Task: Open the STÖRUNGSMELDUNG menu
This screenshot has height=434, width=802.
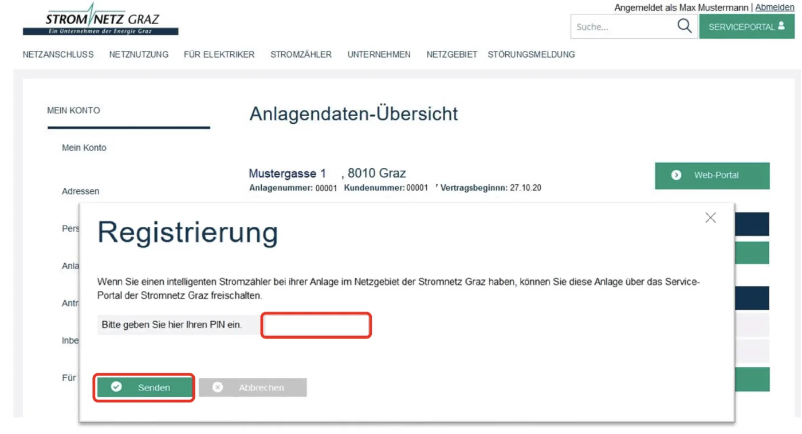Action: point(531,54)
